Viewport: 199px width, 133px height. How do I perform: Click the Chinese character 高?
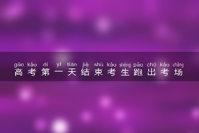coord(19,72)
